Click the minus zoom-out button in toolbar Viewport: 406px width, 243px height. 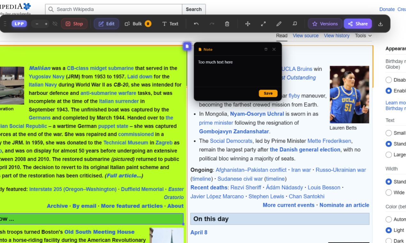(37, 24)
